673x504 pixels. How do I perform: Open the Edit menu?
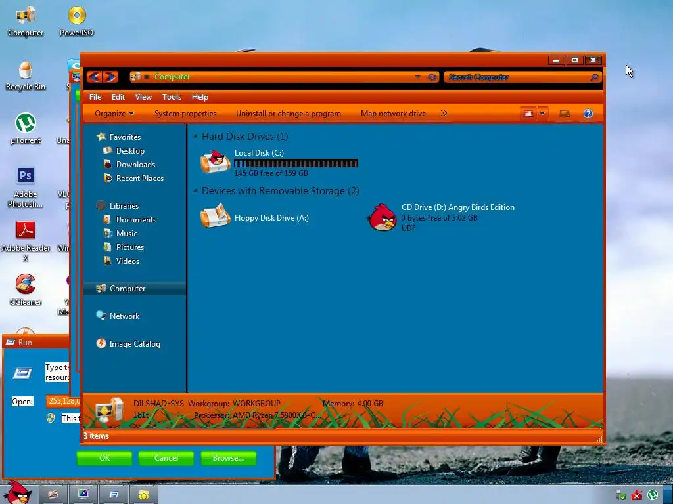coord(118,97)
